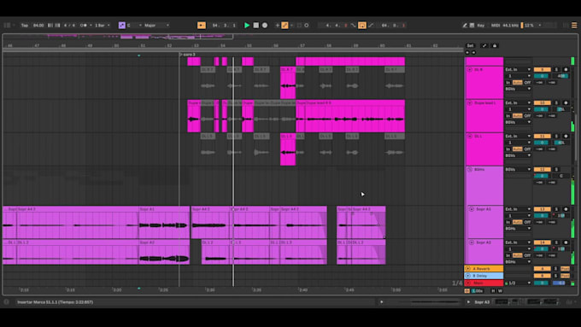Click the optimize arrangement height/width icon
Screen dimensions: 581x327
484,45
